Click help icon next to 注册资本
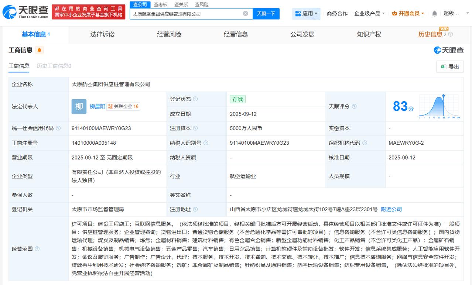This screenshot has width=472, height=285. tap(195, 128)
